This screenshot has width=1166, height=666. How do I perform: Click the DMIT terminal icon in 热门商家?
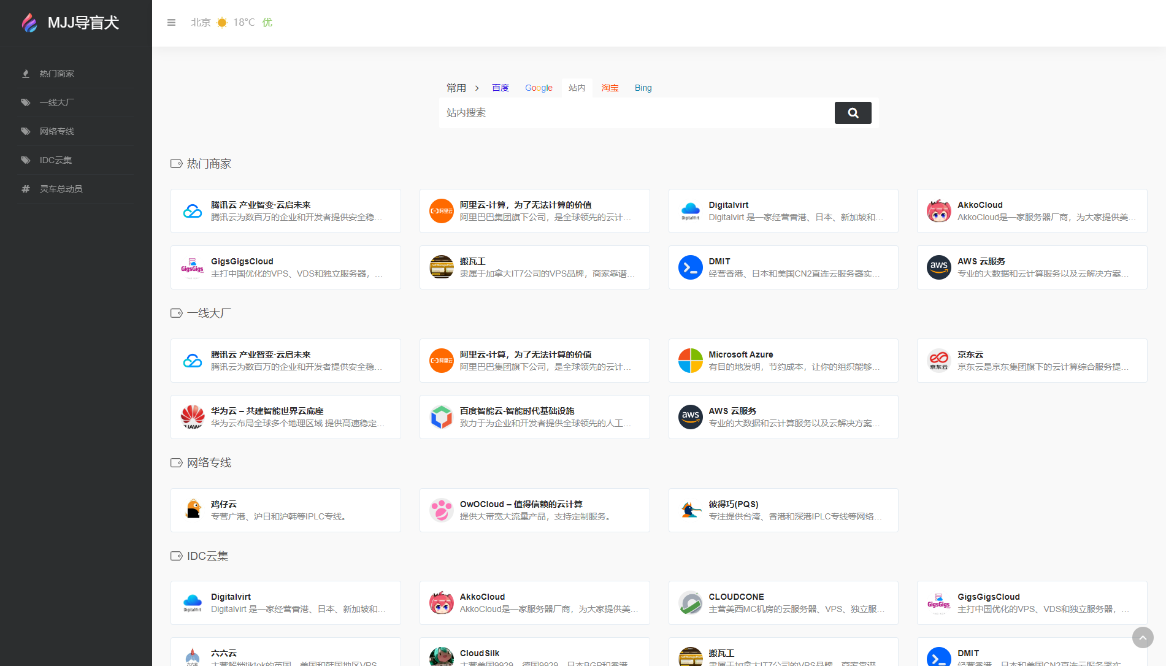pyautogui.click(x=690, y=267)
